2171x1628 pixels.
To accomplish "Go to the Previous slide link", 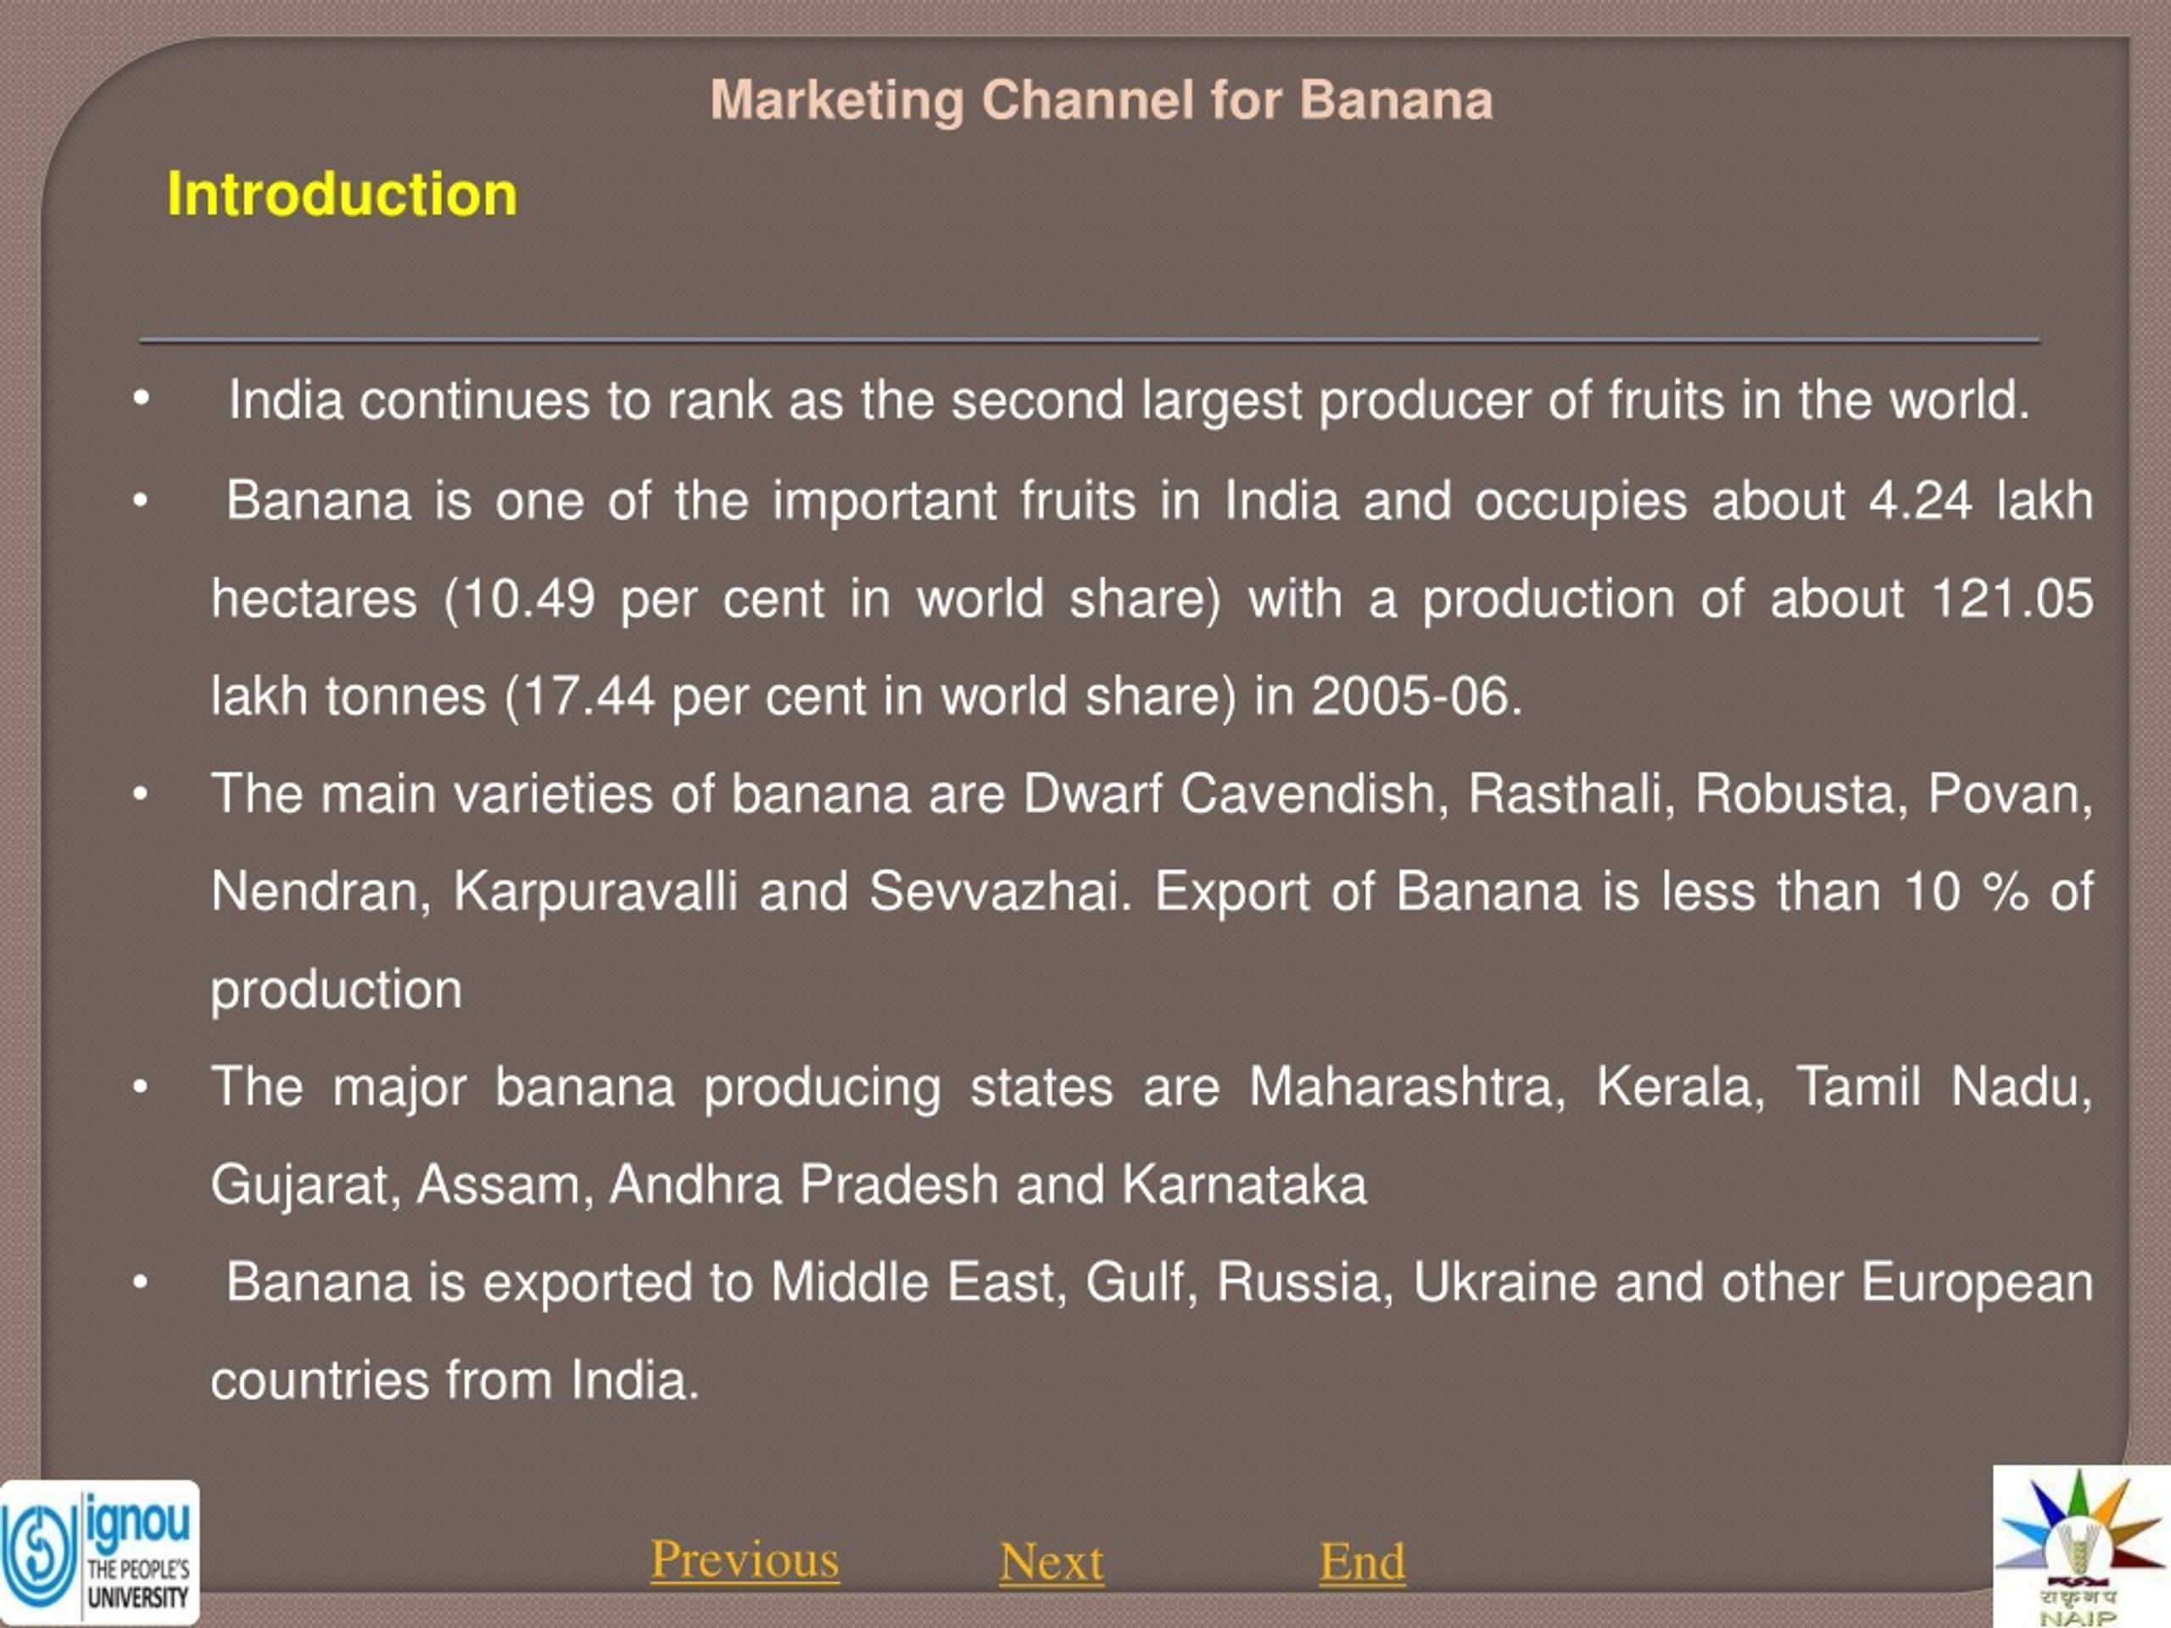I will [x=745, y=1559].
